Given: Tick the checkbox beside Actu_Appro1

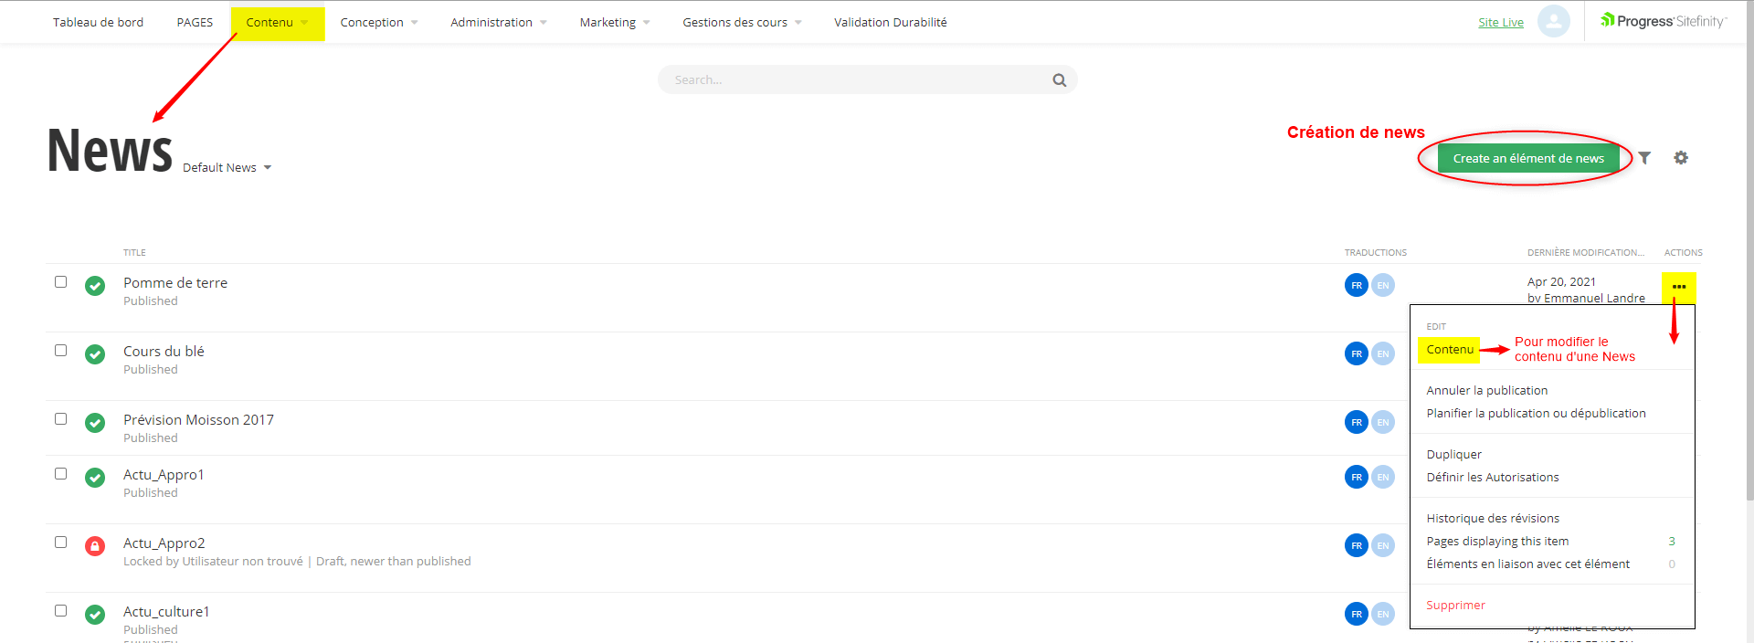Looking at the screenshot, I should click(x=61, y=474).
